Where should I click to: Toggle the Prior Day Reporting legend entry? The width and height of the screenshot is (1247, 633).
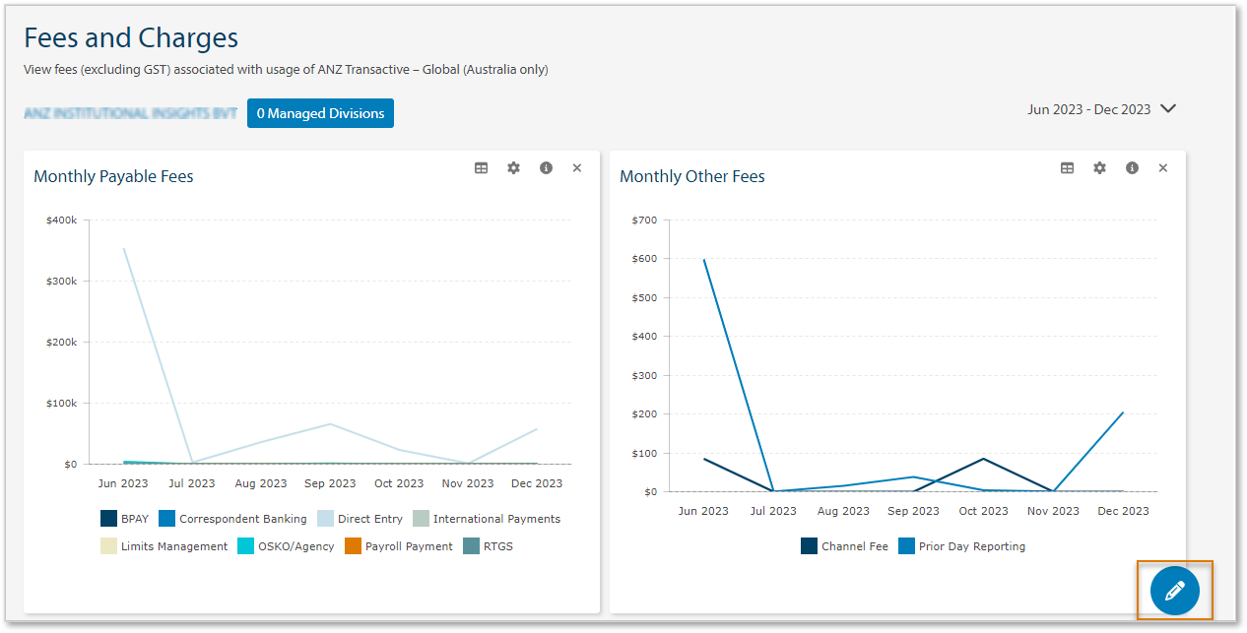point(962,545)
